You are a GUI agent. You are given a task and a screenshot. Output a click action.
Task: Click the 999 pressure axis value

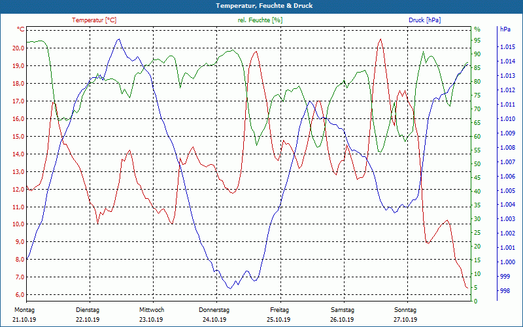click(x=505, y=276)
